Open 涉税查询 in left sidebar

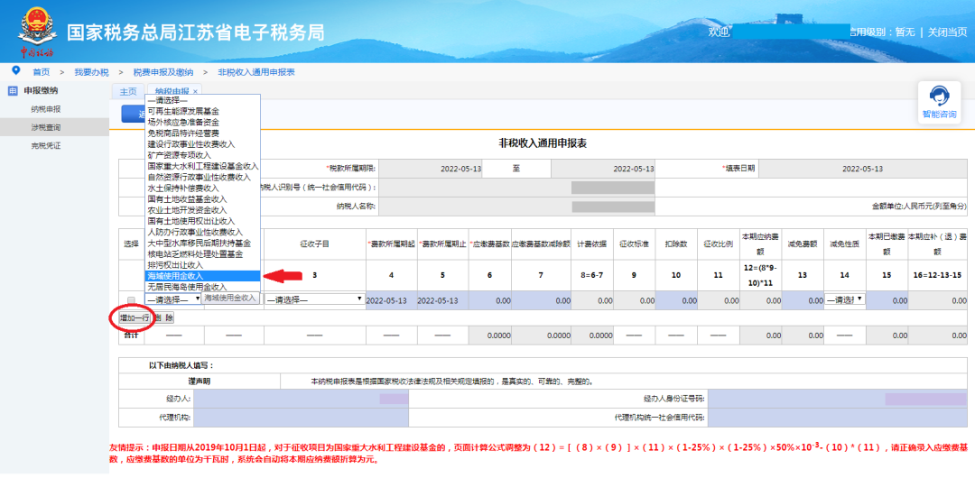[x=45, y=127]
